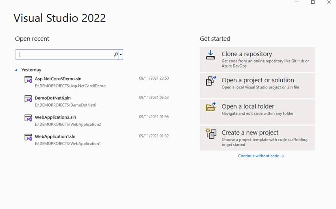
Task: Maximize the Visual Studio 2022 window
Action: coord(313,2)
